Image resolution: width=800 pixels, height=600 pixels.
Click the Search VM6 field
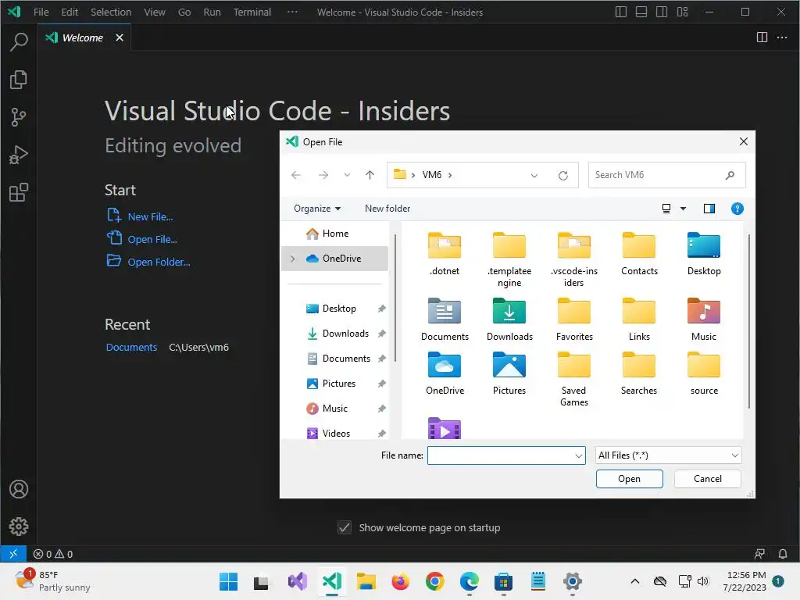[x=667, y=175]
